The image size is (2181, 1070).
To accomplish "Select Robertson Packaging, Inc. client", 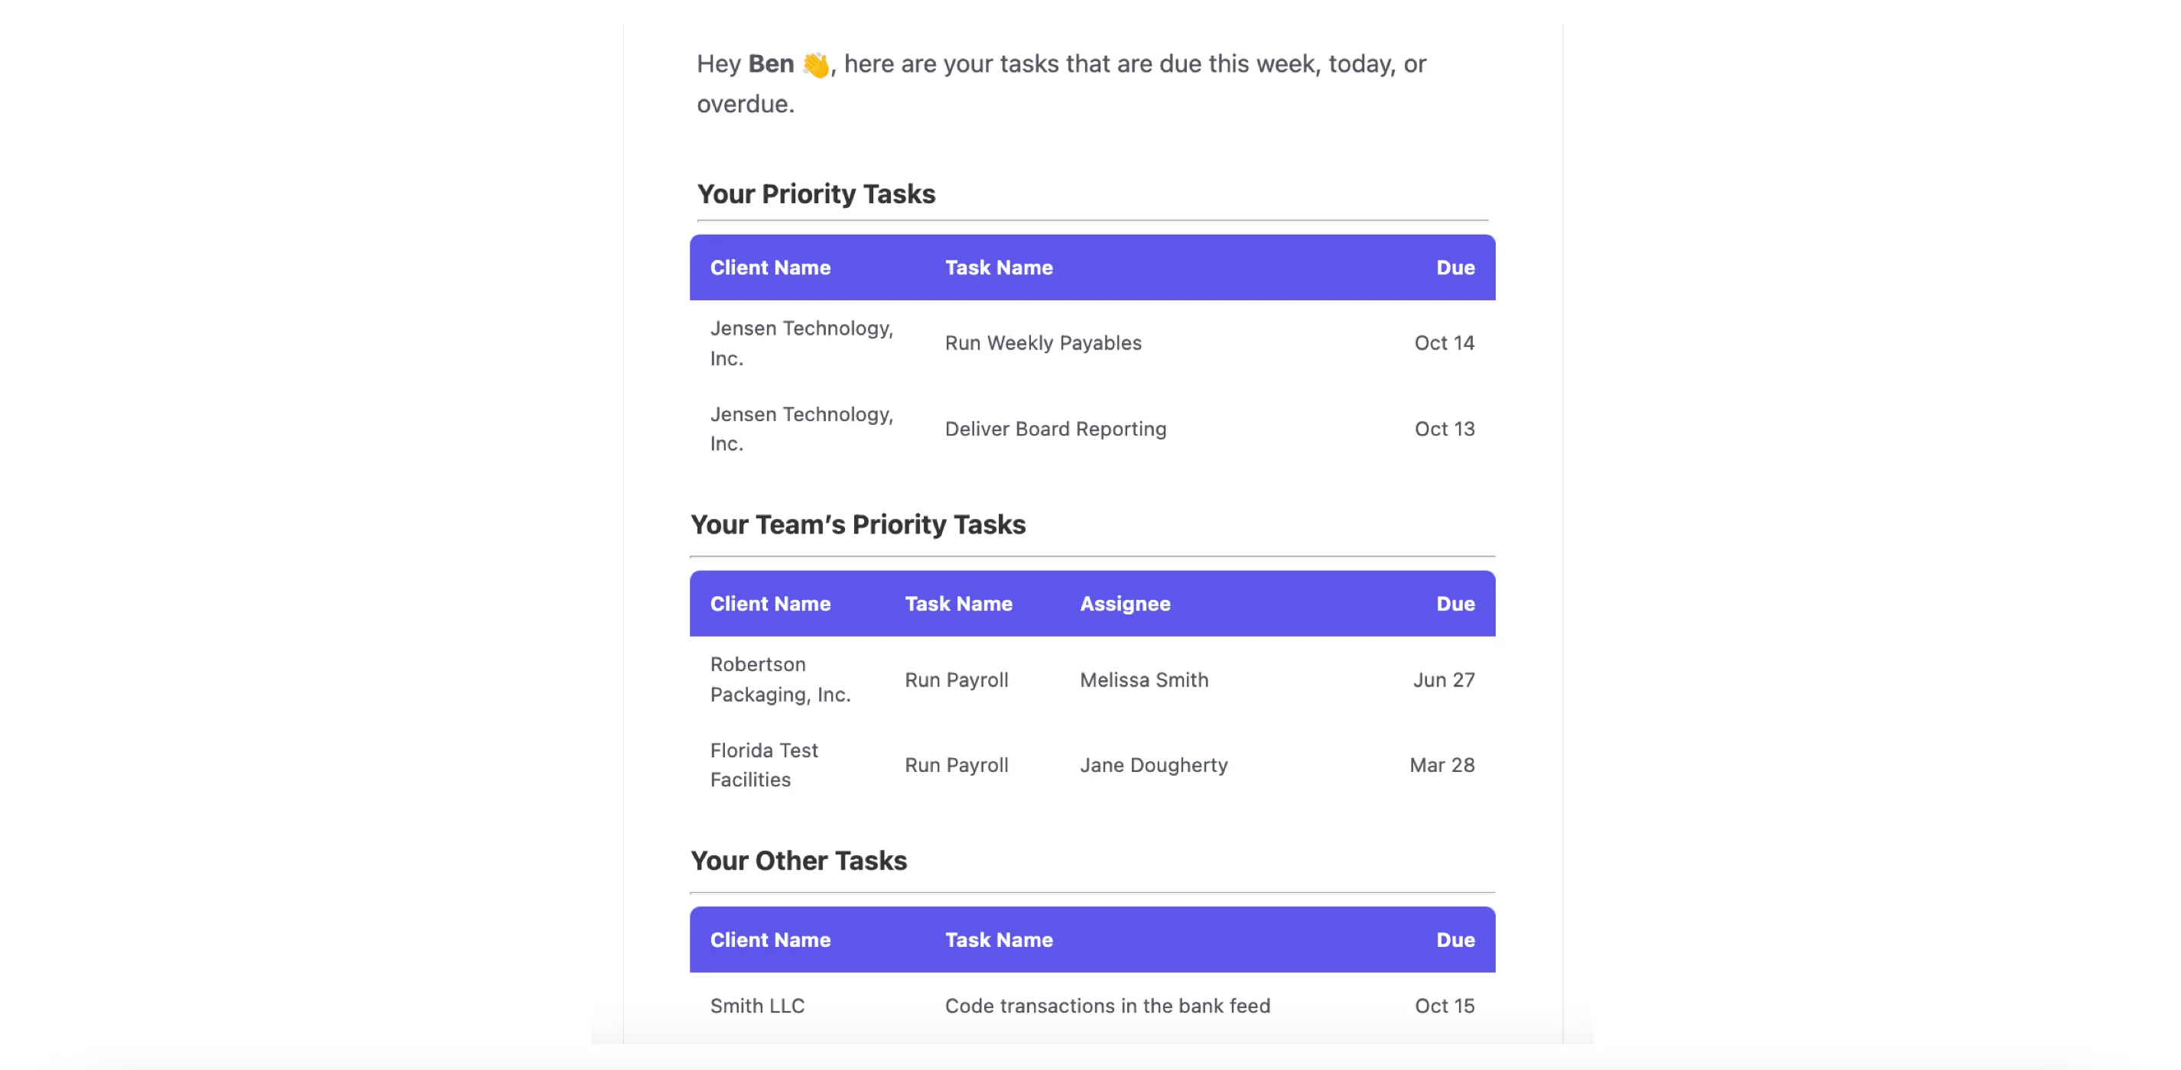I will [x=781, y=679].
